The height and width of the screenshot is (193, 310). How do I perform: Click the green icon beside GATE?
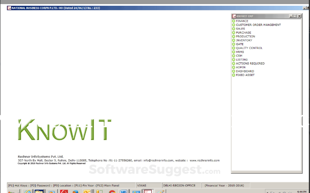click(233, 44)
